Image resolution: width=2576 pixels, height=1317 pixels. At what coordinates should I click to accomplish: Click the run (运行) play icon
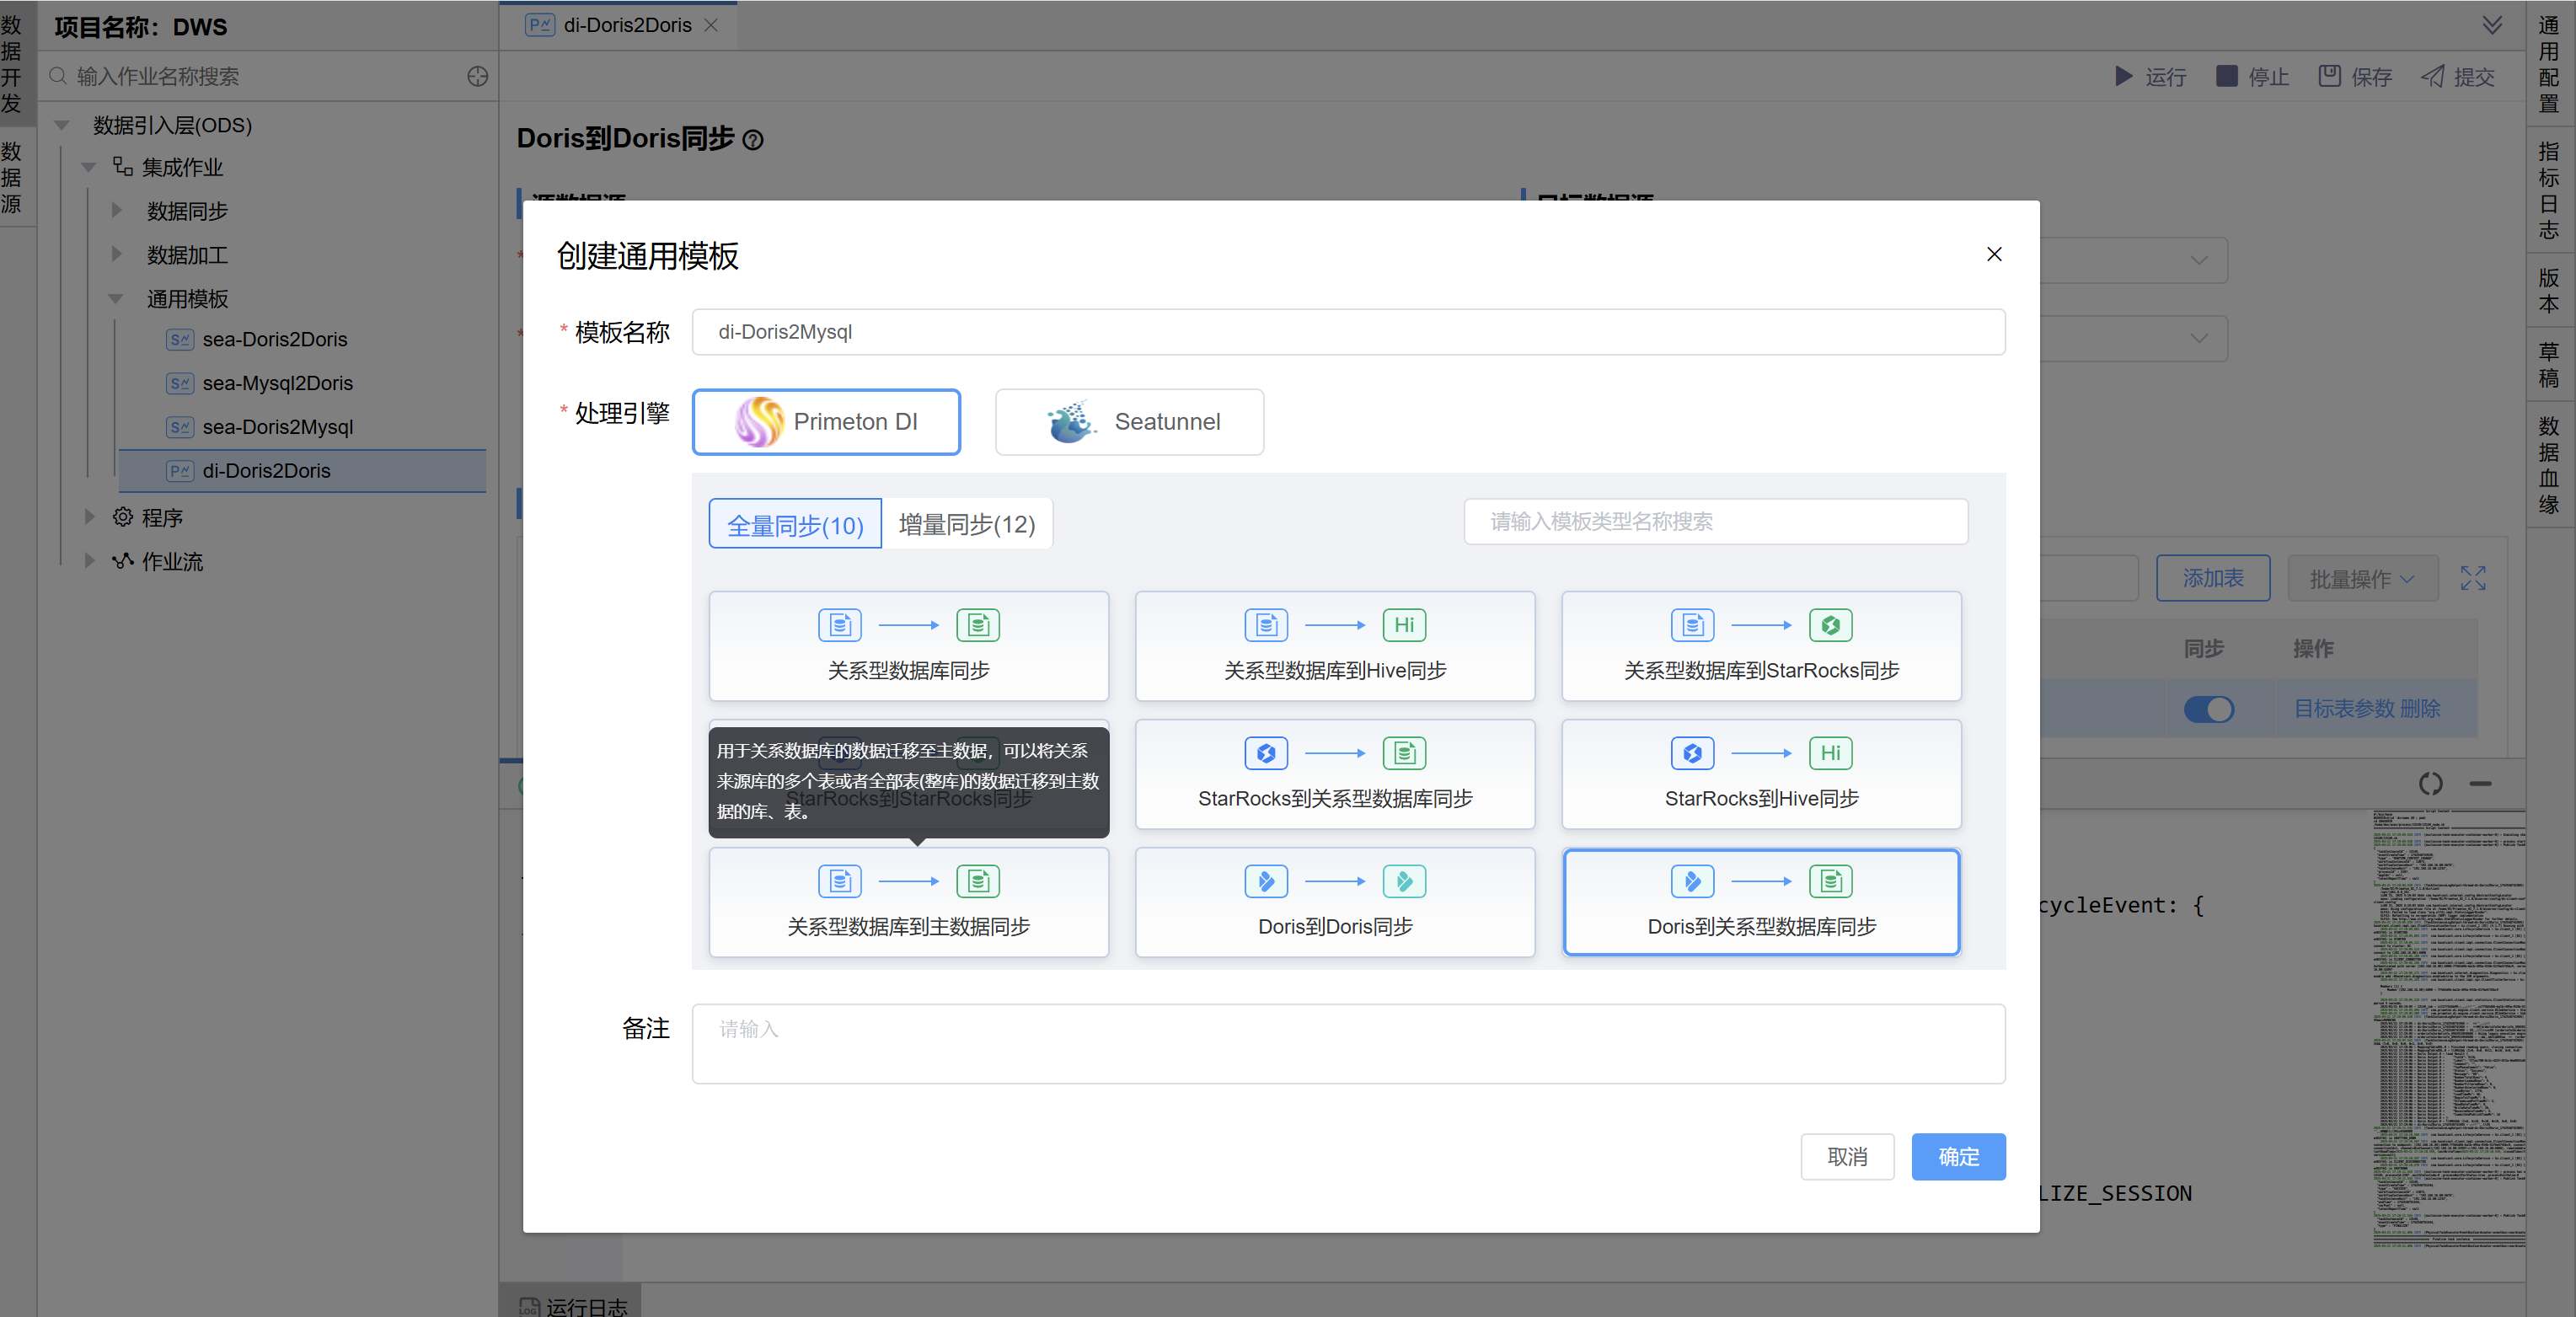click(2123, 76)
